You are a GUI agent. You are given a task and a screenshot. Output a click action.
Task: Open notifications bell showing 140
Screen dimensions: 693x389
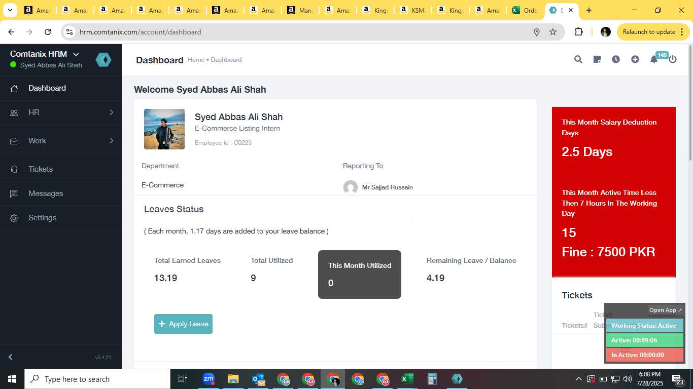654,59
